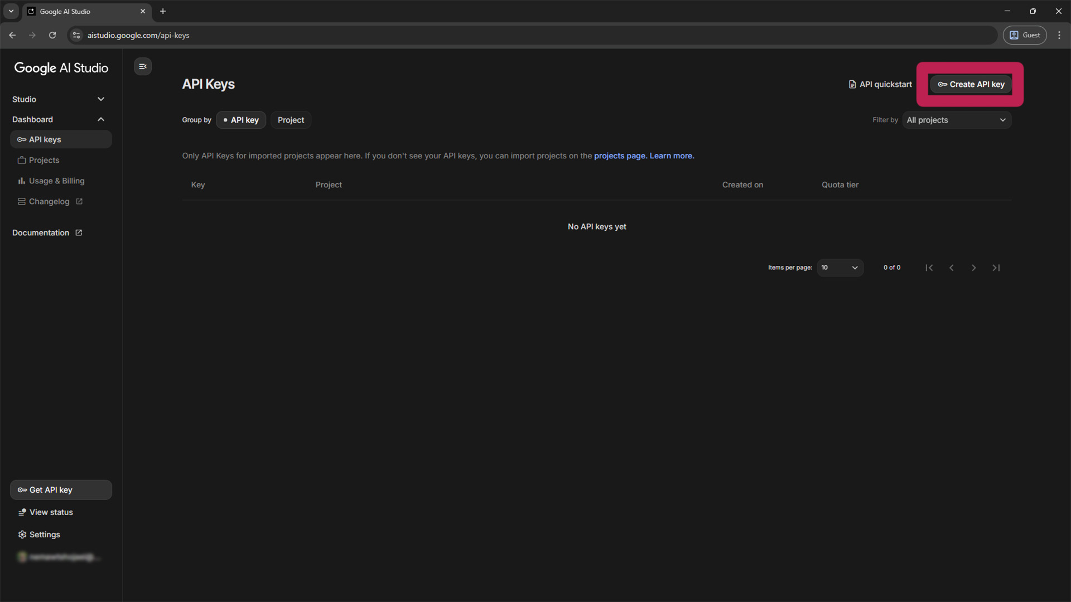Click the Created on column header

(742, 185)
